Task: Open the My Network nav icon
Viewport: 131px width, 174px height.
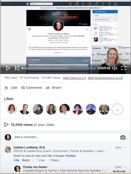Action: 77,4
